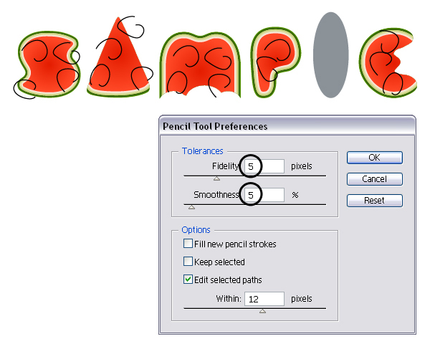Screen dimensions: 430x344
Task: Click the Smoothness percent input field
Action: [x=264, y=195]
